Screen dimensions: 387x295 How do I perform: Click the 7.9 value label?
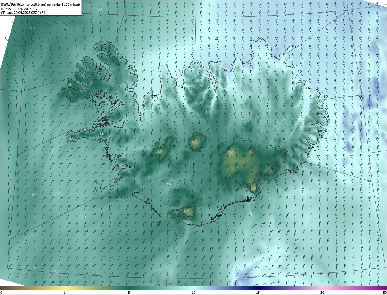(x=57, y=193)
